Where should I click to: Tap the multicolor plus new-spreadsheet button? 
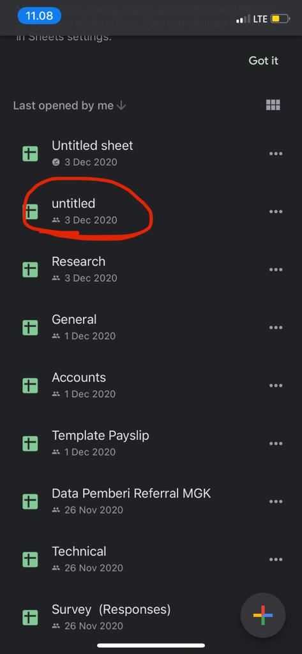(x=263, y=615)
